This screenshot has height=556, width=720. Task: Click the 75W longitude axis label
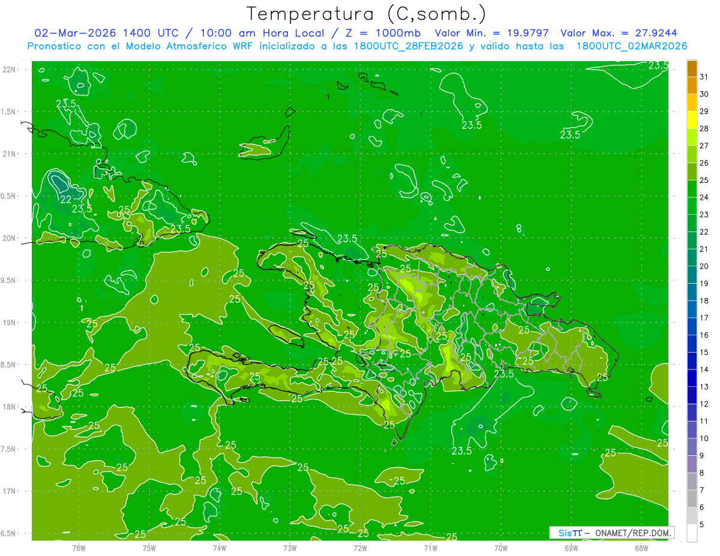click(149, 548)
